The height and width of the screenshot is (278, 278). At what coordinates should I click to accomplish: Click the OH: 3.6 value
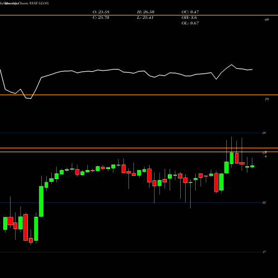pyautogui.click(x=189, y=18)
